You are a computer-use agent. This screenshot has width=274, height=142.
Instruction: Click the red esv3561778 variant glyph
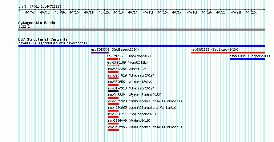pos(113,59)
